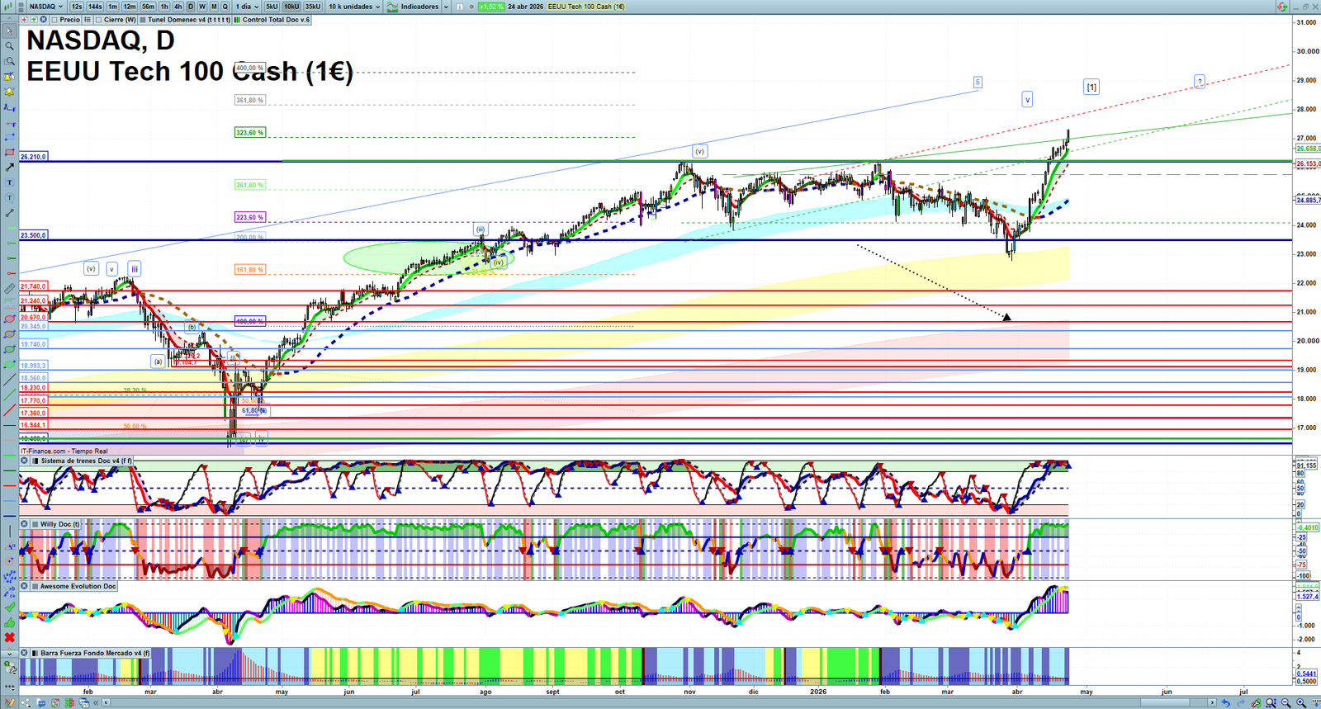Click the 10kU units button

[291, 7]
